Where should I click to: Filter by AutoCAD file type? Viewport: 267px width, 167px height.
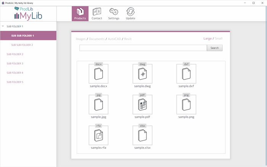pyautogui.click(x=114, y=39)
